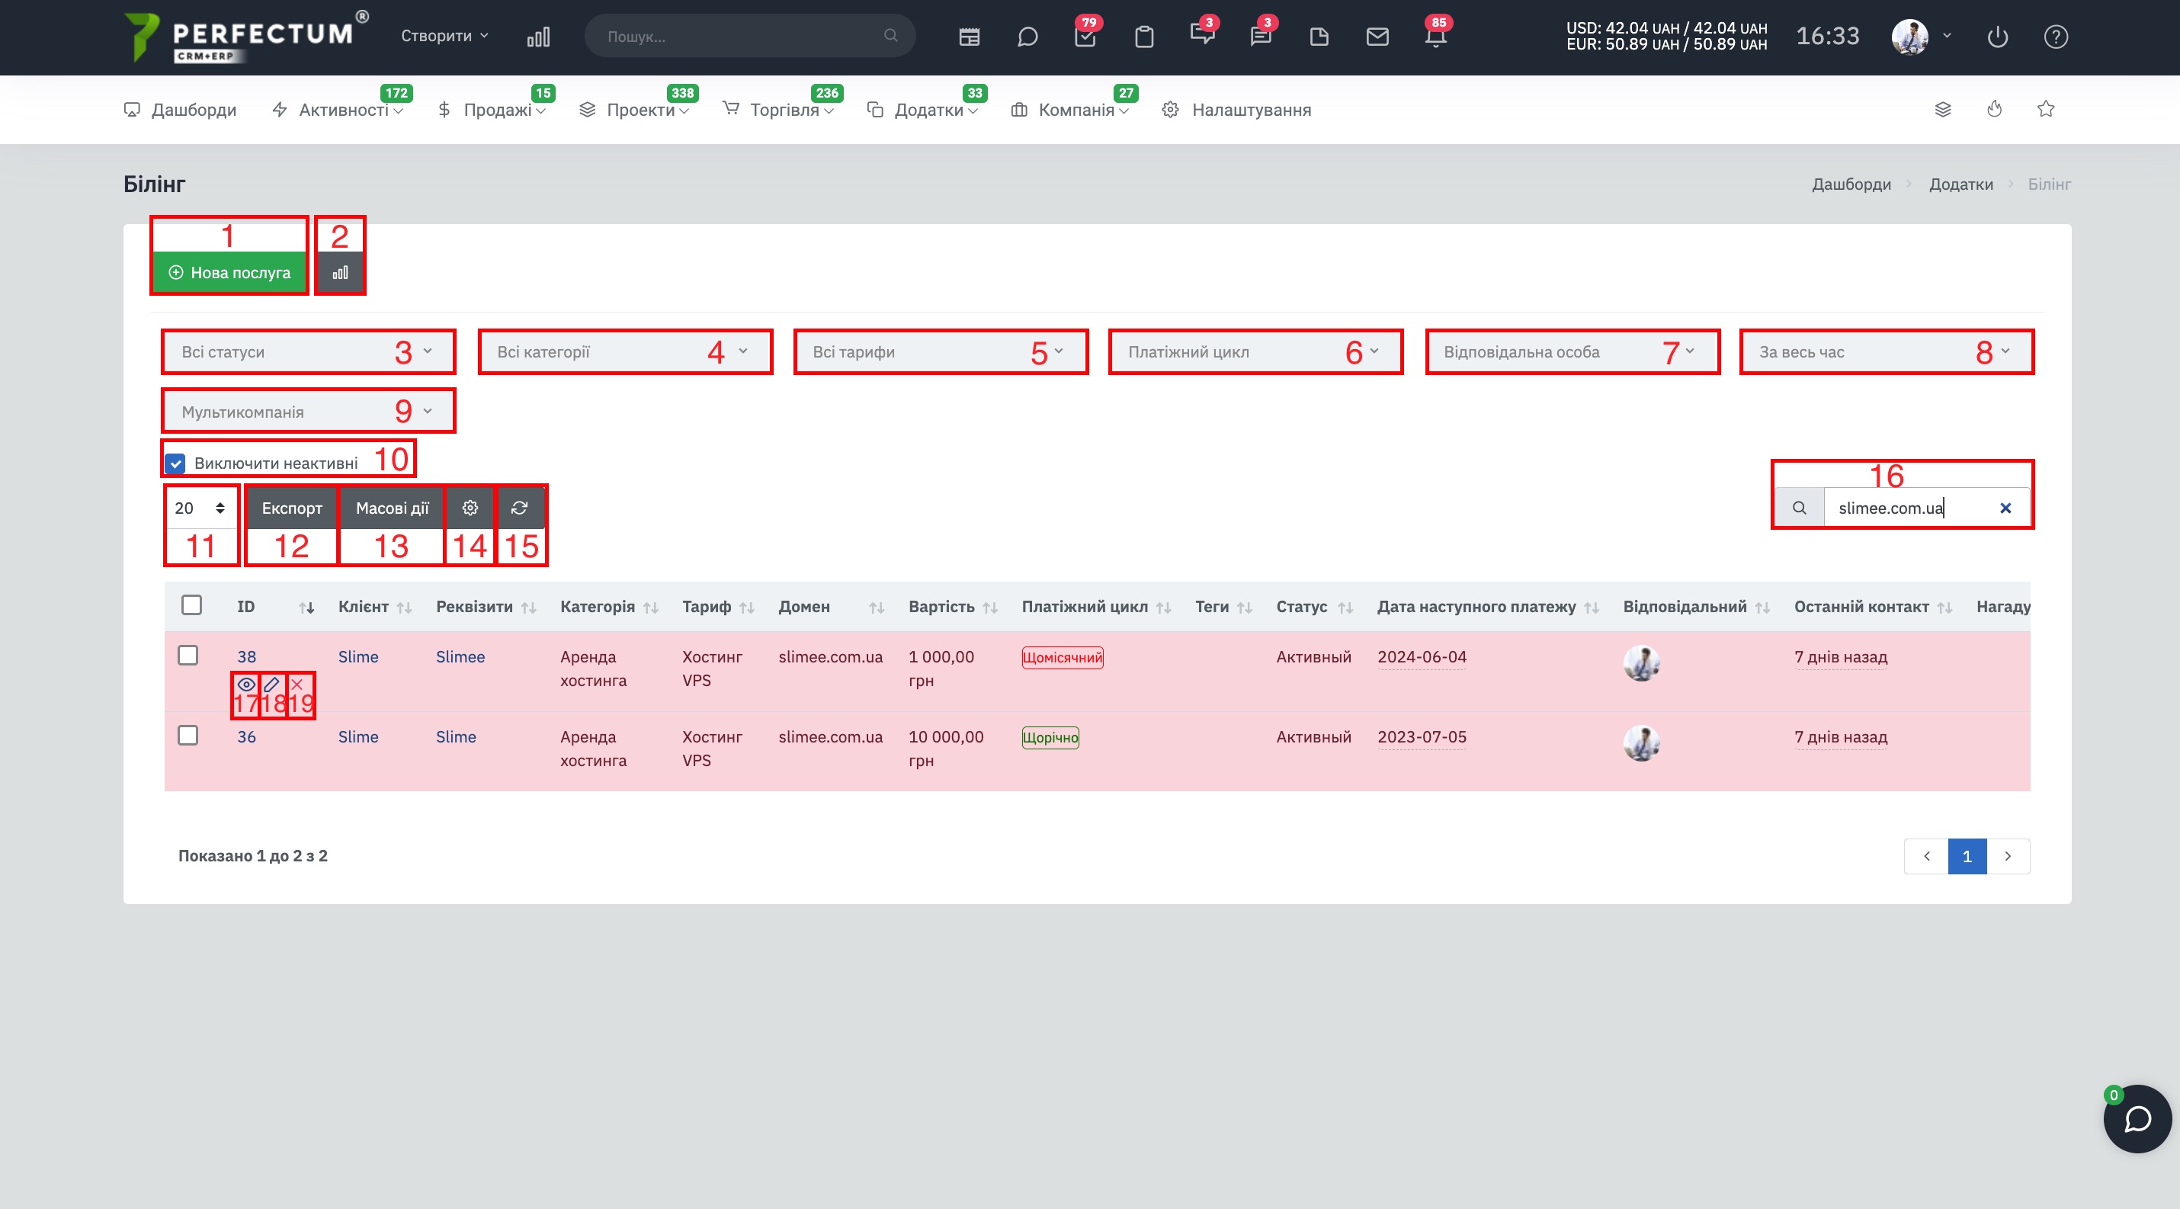Open Slimee requisites link
The image size is (2180, 1209).
click(x=460, y=656)
